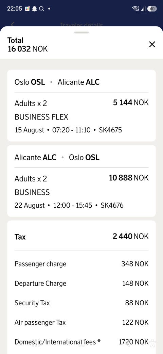The width and height of the screenshot is (163, 354).
Task: Tap the Wi-Fi status bar icon
Action: 135,9
